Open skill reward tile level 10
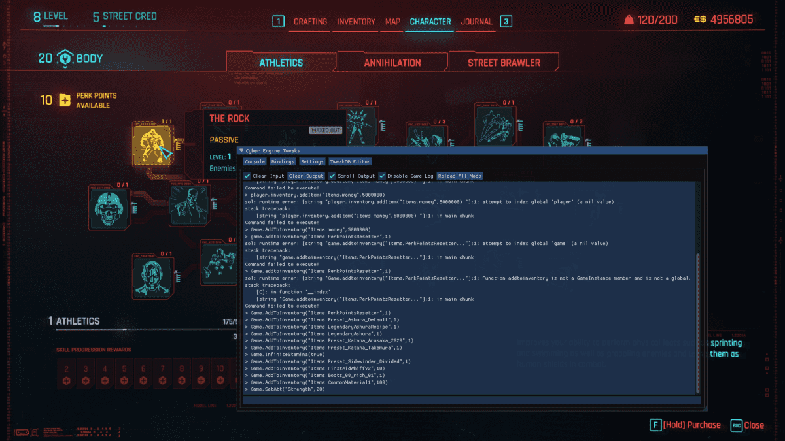The height and width of the screenshot is (441, 785). click(x=220, y=375)
